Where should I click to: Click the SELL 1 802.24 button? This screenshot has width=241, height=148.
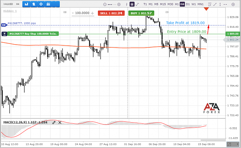[111, 13]
